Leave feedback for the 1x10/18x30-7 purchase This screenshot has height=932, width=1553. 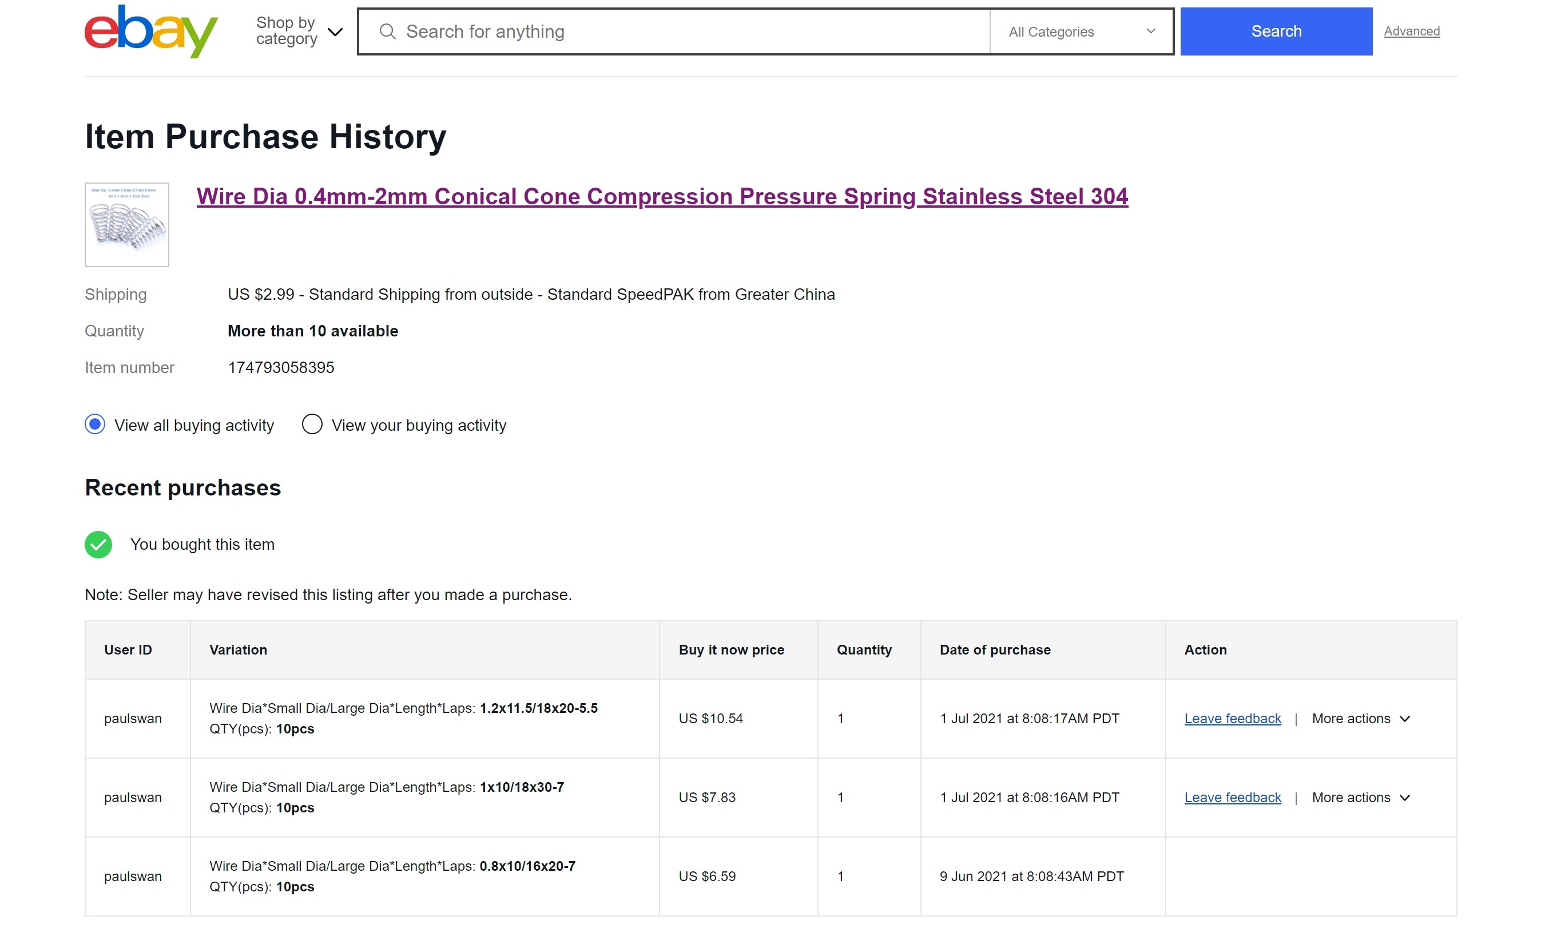[x=1232, y=798]
